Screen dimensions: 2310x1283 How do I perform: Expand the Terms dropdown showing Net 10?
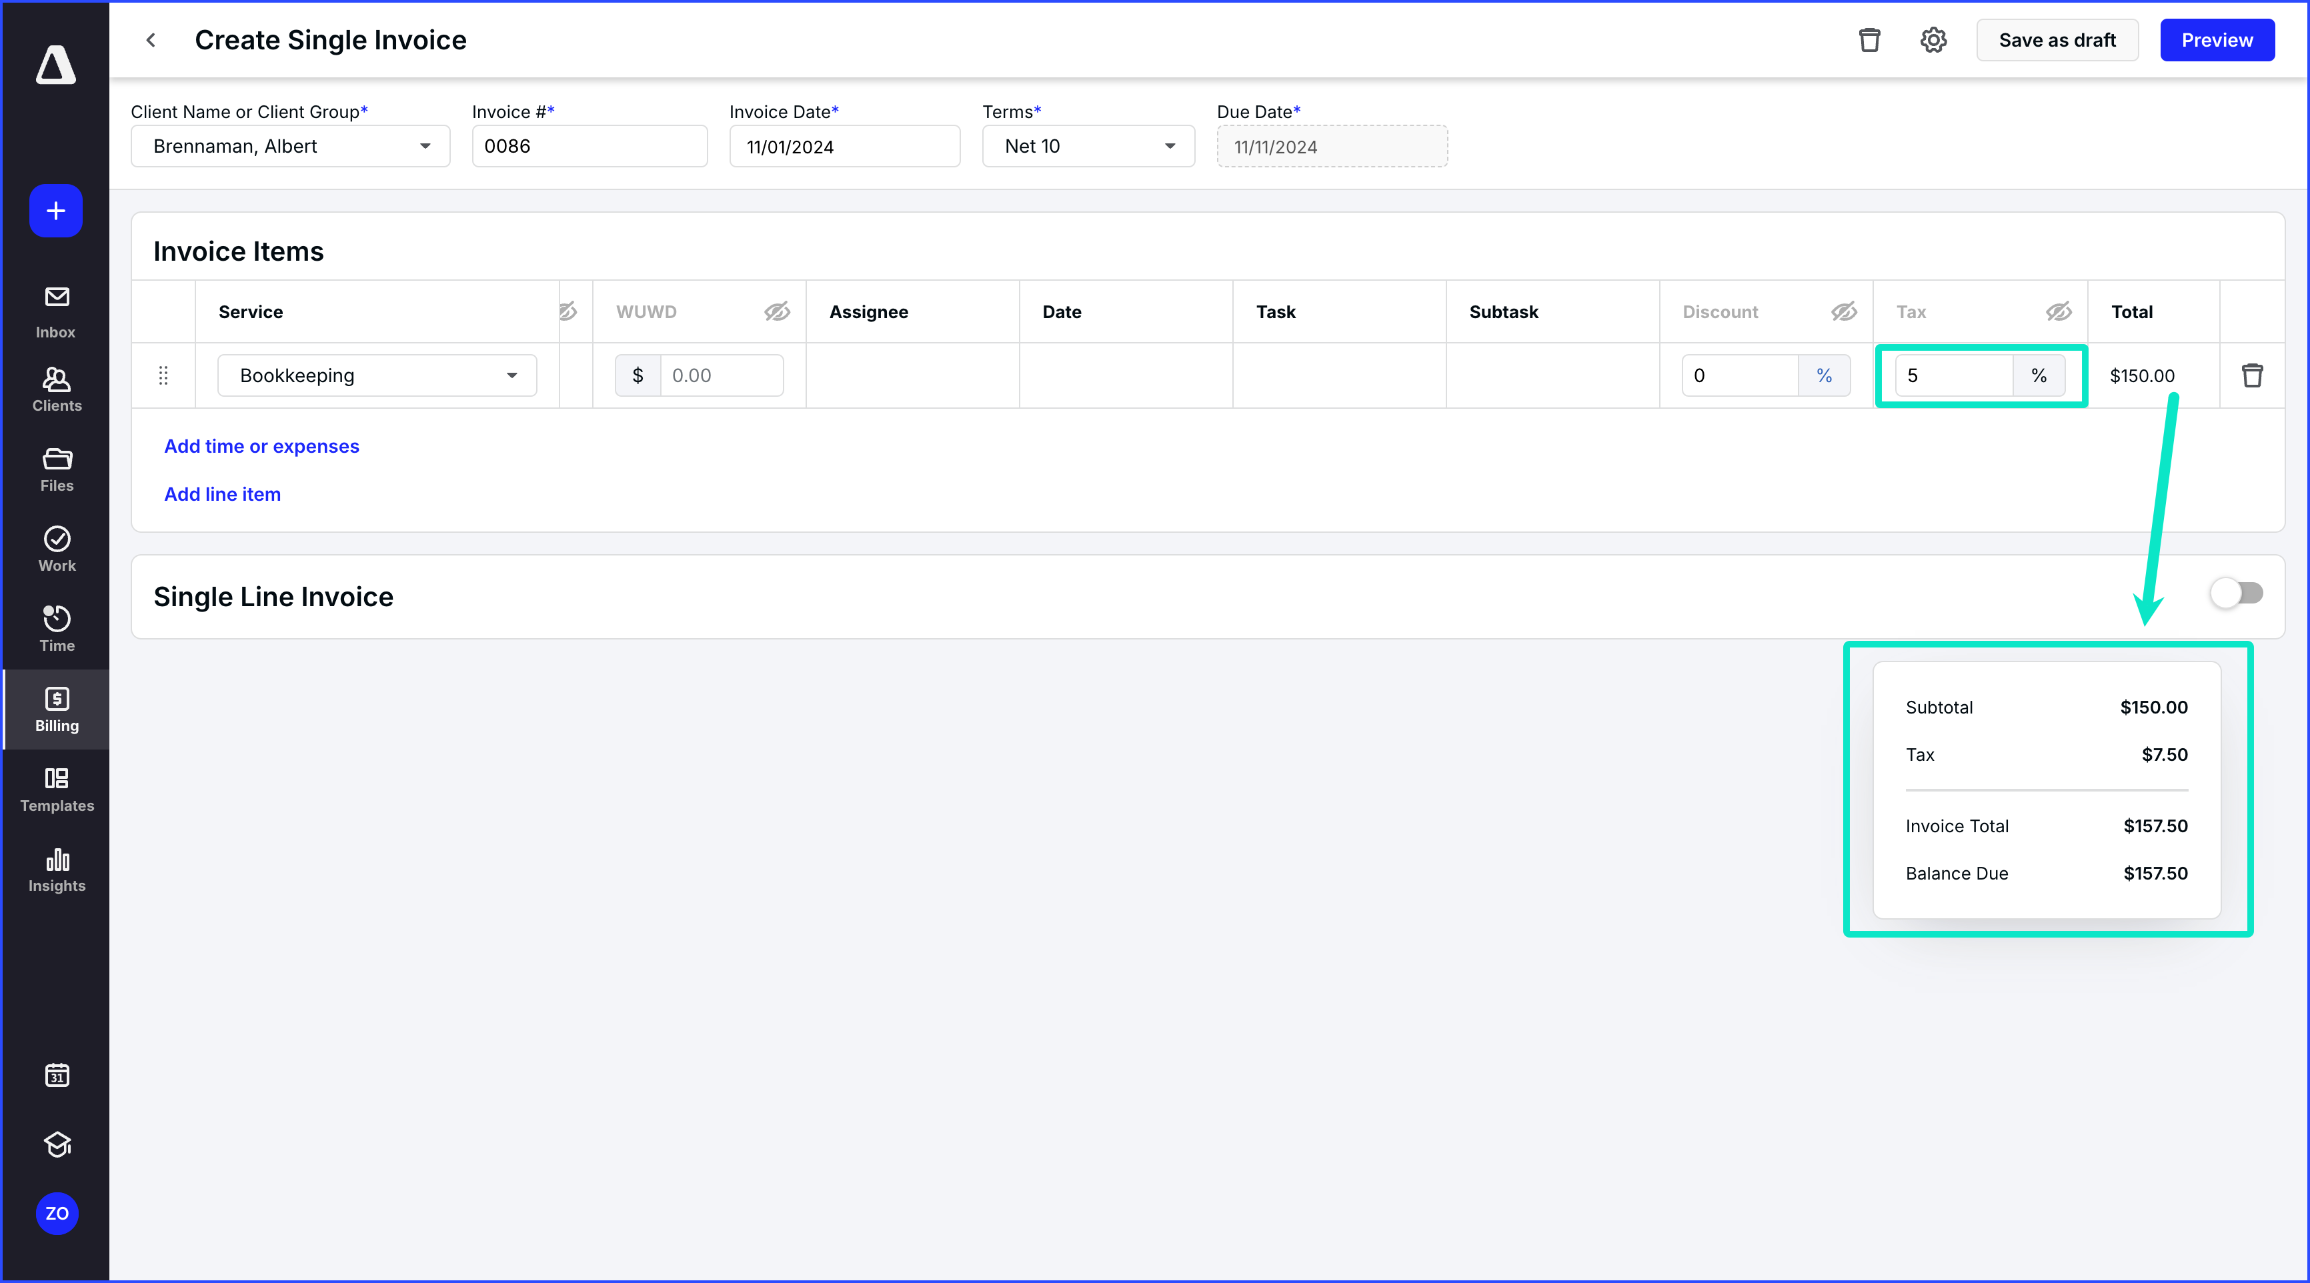pyautogui.click(x=1170, y=146)
